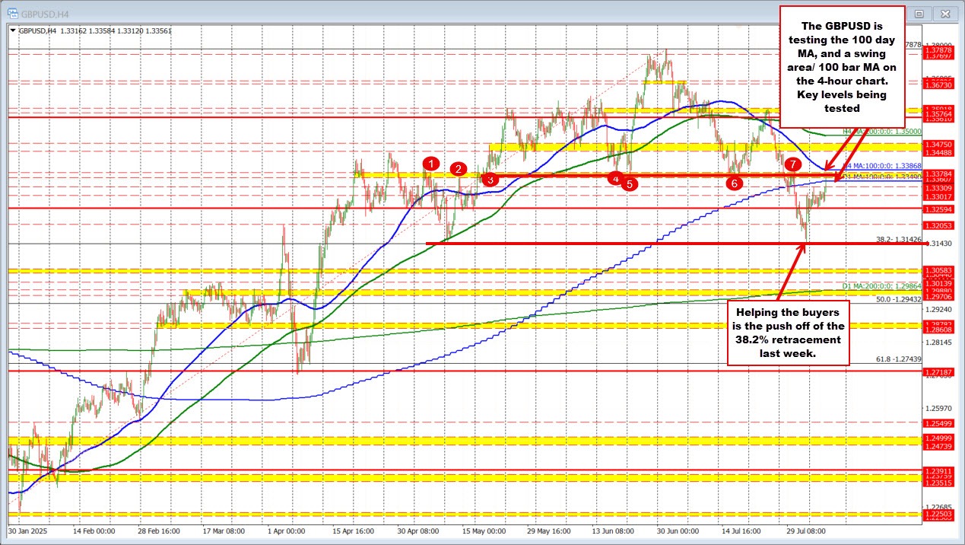Select marker 5 next to marker 4
The image size is (965, 545).
click(629, 183)
